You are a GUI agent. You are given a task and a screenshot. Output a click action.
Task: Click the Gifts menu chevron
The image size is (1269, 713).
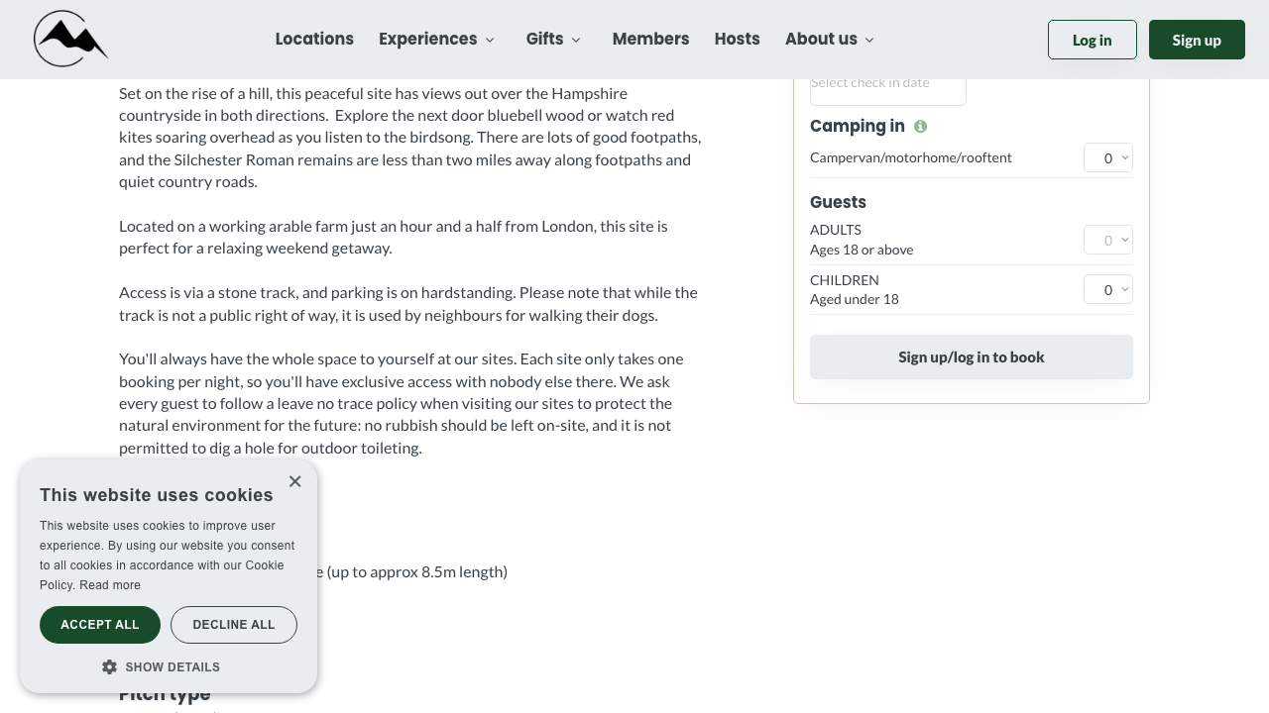pos(576,41)
